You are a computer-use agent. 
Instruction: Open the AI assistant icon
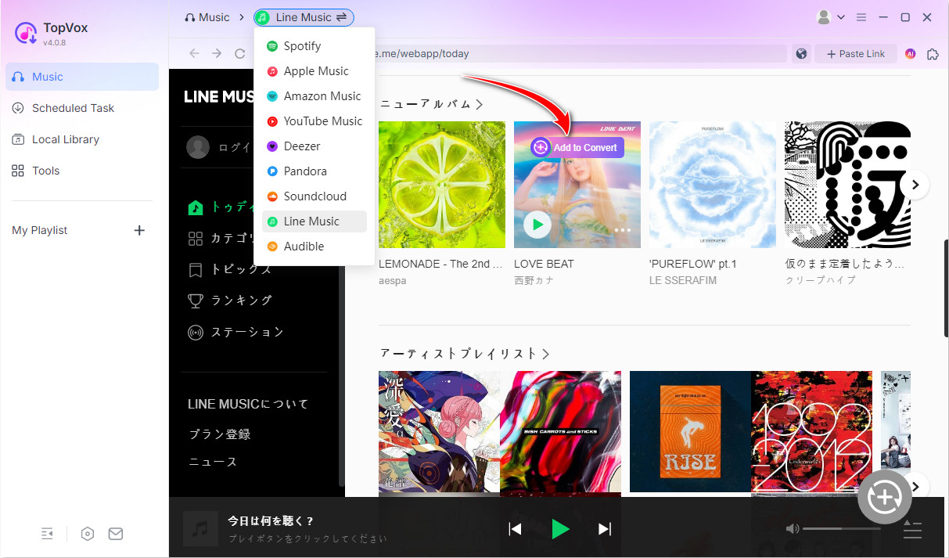tap(911, 53)
